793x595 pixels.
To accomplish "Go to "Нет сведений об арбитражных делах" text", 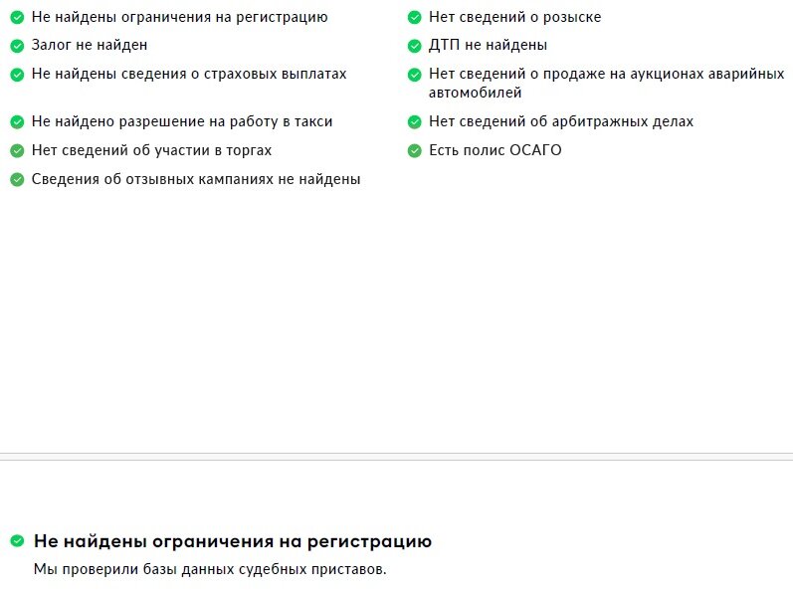I will tap(561, 121).
